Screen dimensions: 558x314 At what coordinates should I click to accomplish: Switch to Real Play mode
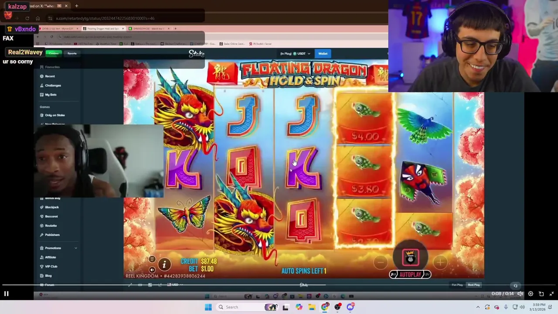coord(473,285)
